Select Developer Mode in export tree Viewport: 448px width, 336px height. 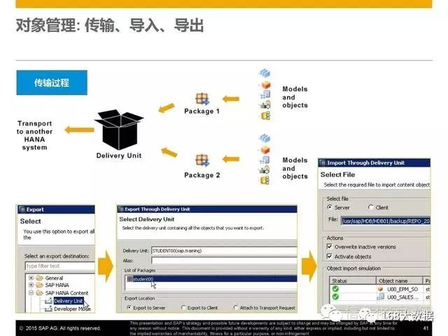point(72,309)
